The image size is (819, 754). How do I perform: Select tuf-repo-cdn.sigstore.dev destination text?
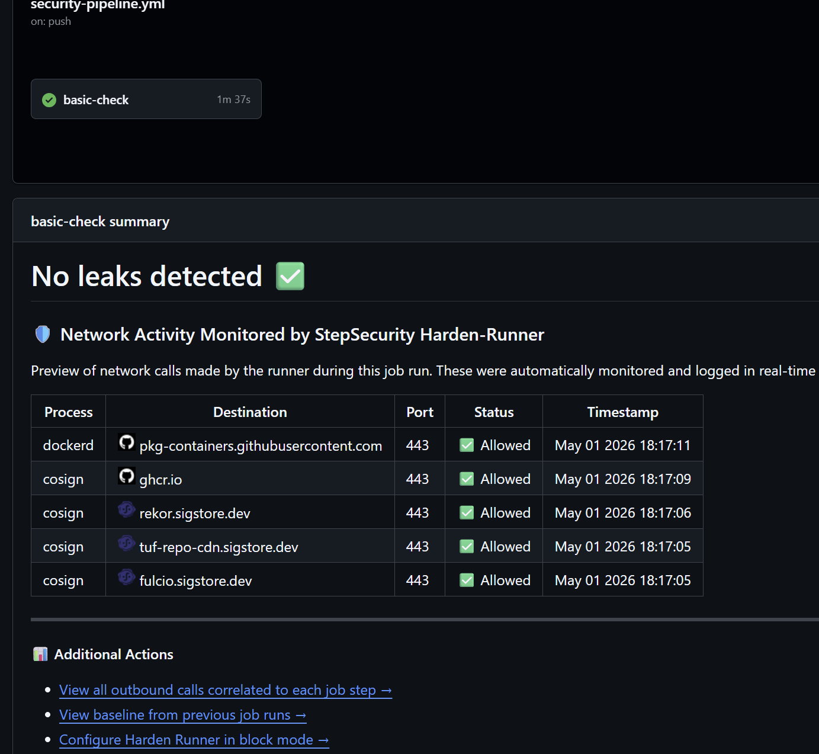(x=219, y=547)
